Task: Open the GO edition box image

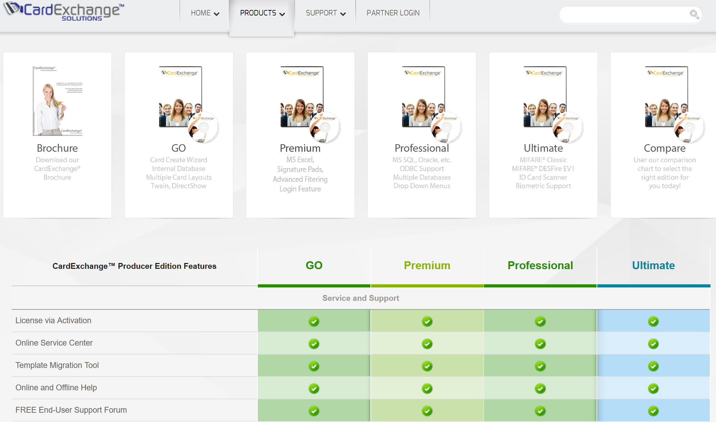Action: coord(189,104)
